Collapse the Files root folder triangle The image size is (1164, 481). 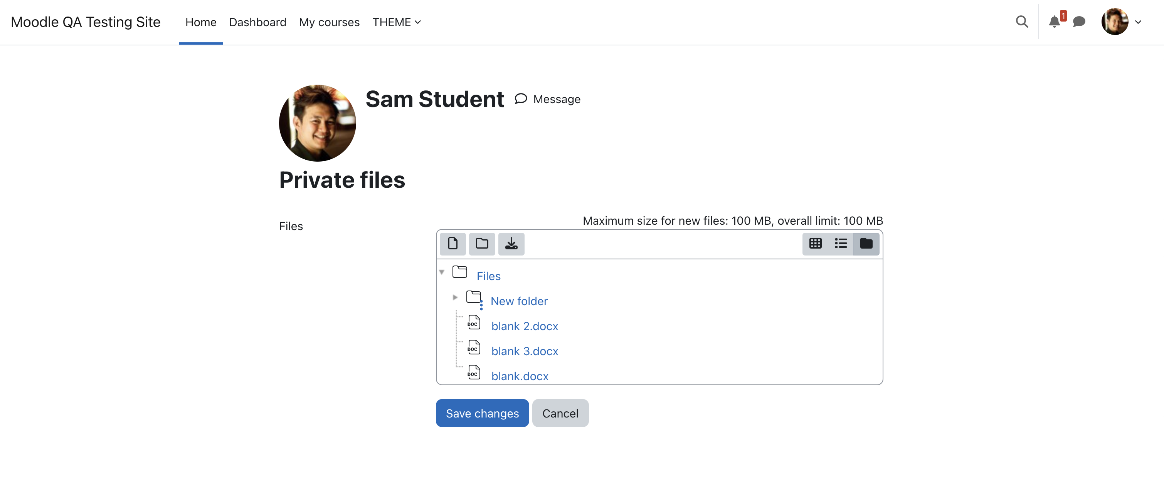[x=442, y=272]
